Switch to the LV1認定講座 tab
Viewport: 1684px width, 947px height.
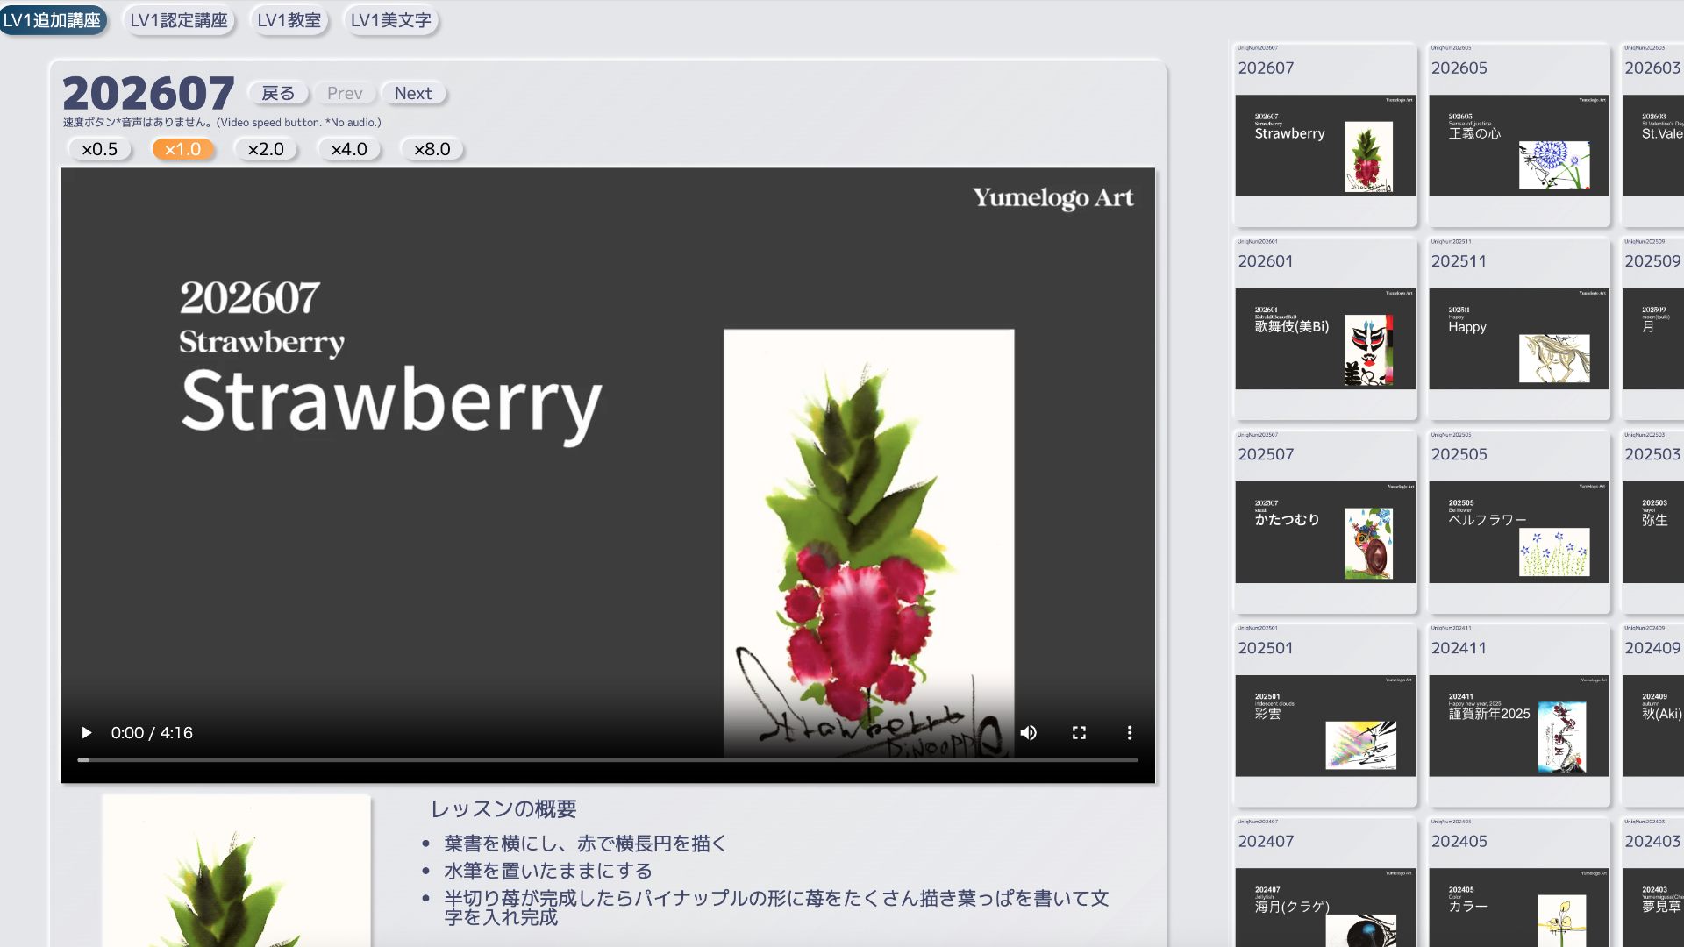(x=179, y=20)
